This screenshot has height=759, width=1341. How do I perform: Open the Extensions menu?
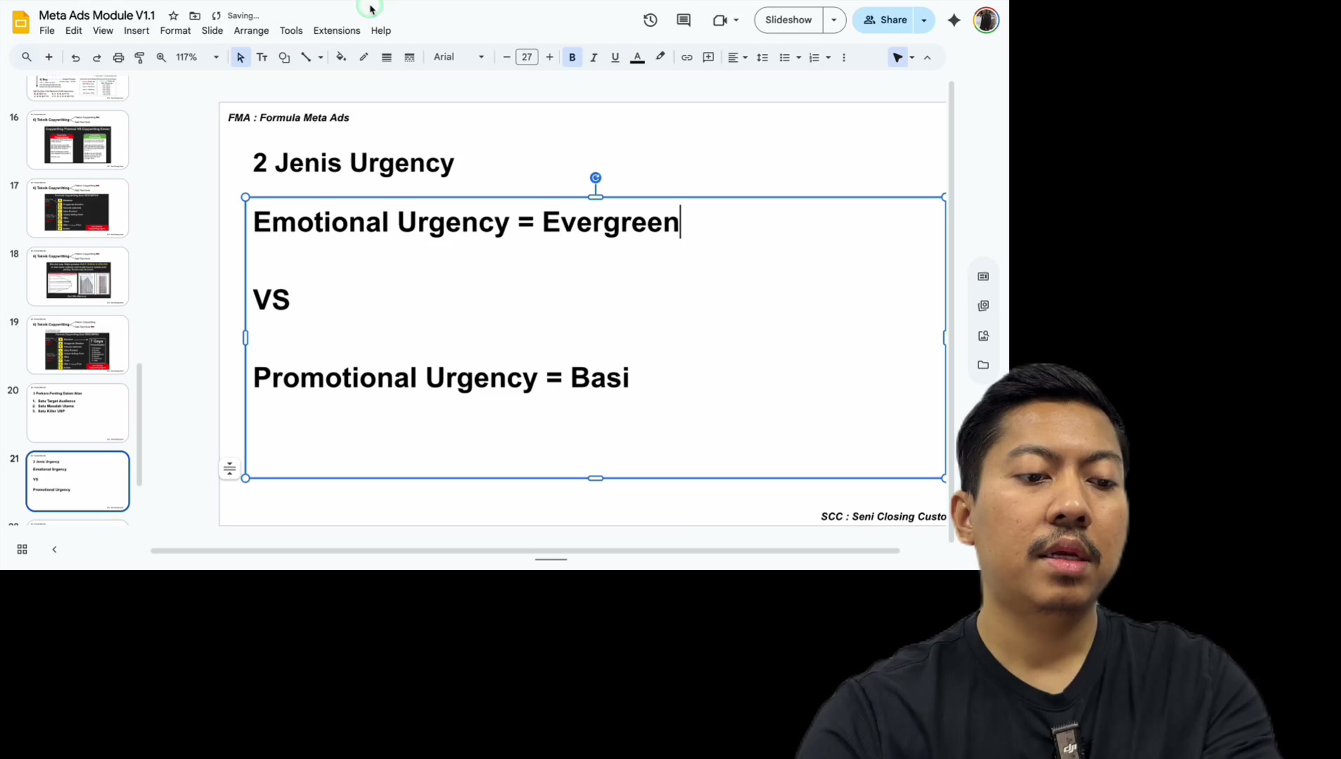337,31
